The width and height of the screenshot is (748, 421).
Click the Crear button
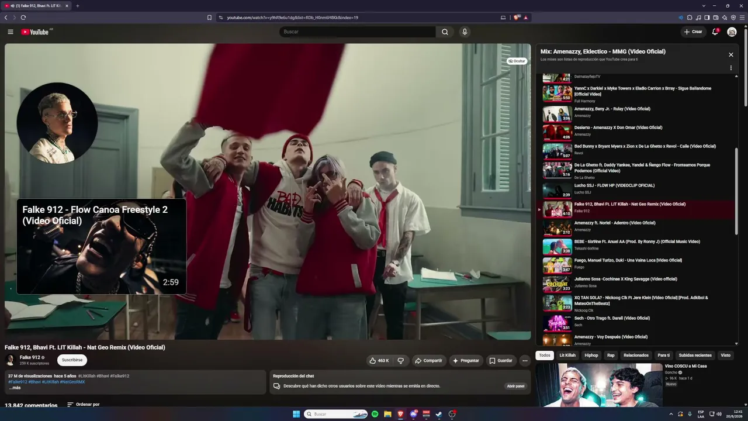pyautogui.click(x=693, y=32)
